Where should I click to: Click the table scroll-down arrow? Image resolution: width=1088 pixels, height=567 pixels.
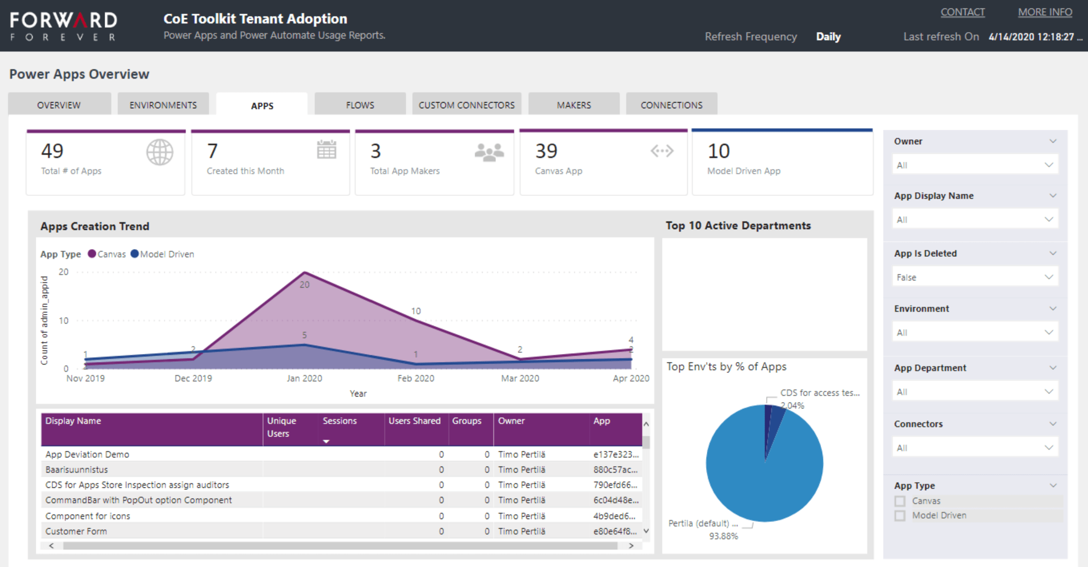tap(646, 531)
